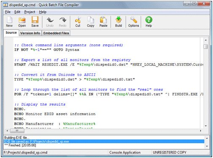Create a new file with New icon
The height and width of the screenshot is (158, 213).
click(x=9, y=22)
